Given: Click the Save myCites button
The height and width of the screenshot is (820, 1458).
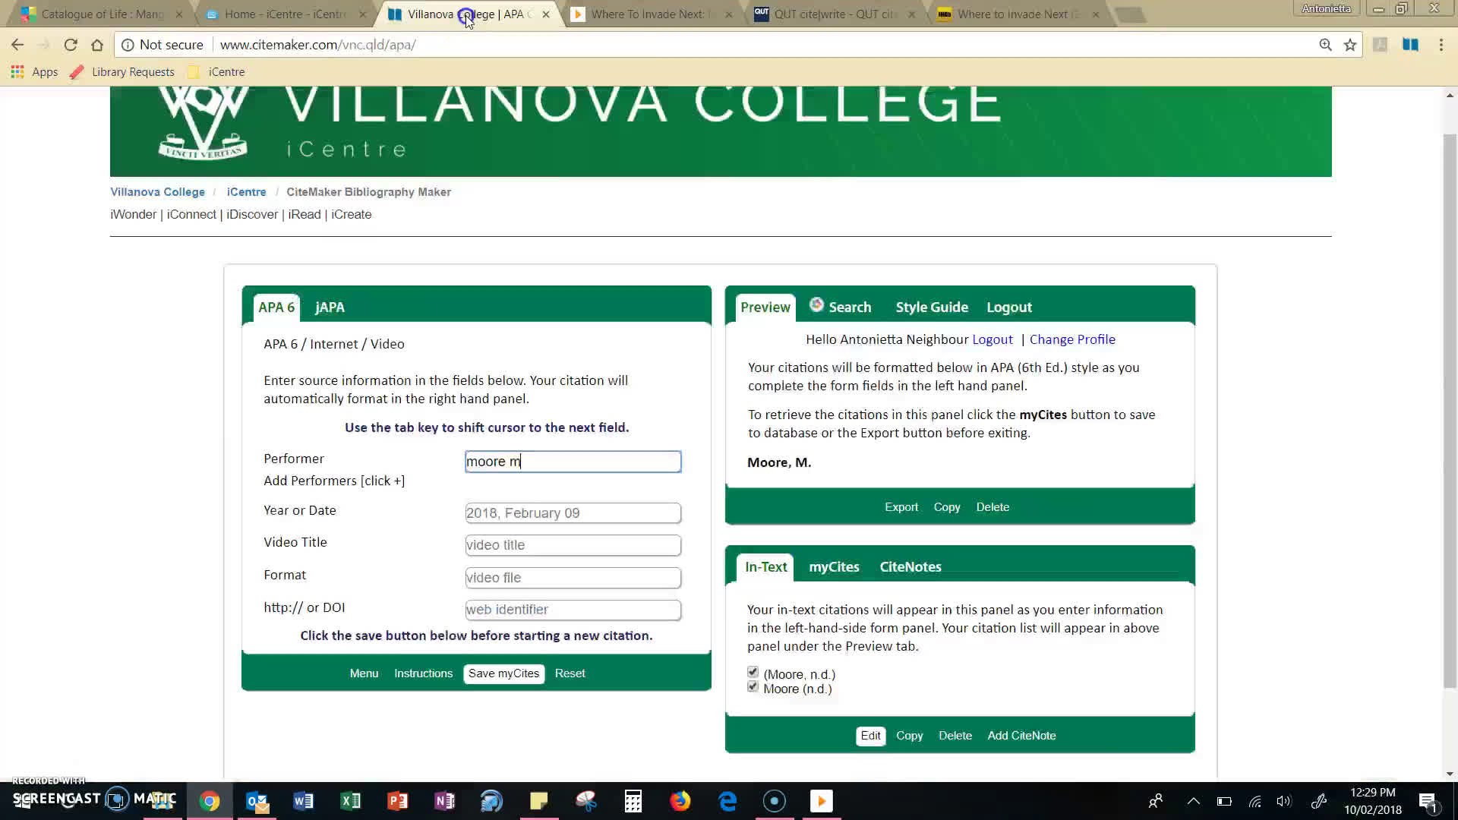Looking at the screenshot, I should (503, 673).
